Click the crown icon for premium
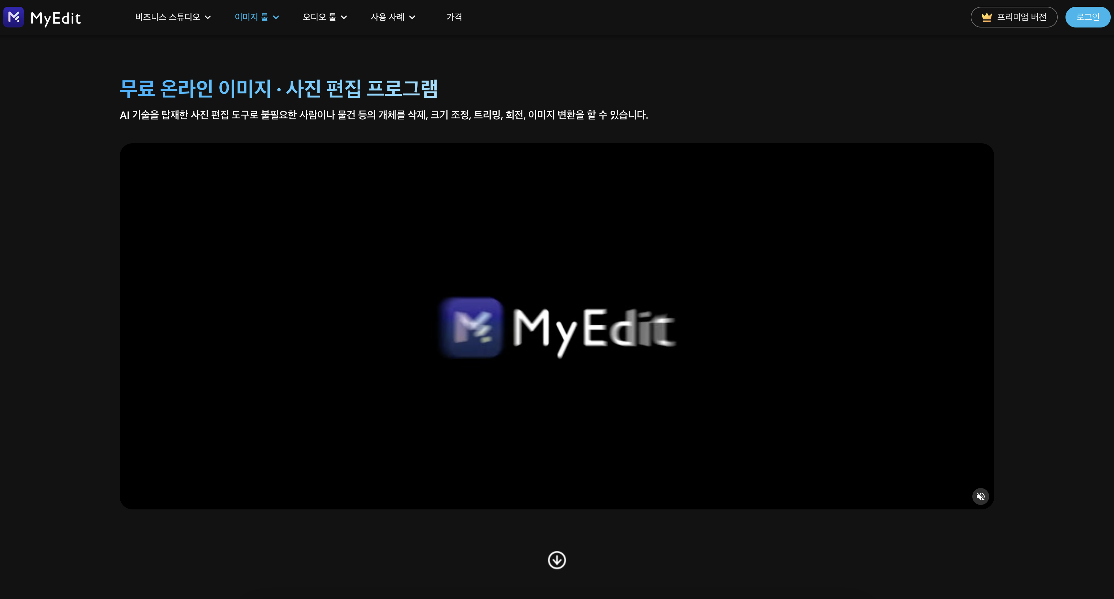The image size is (1114, 599). pos(987,17)
